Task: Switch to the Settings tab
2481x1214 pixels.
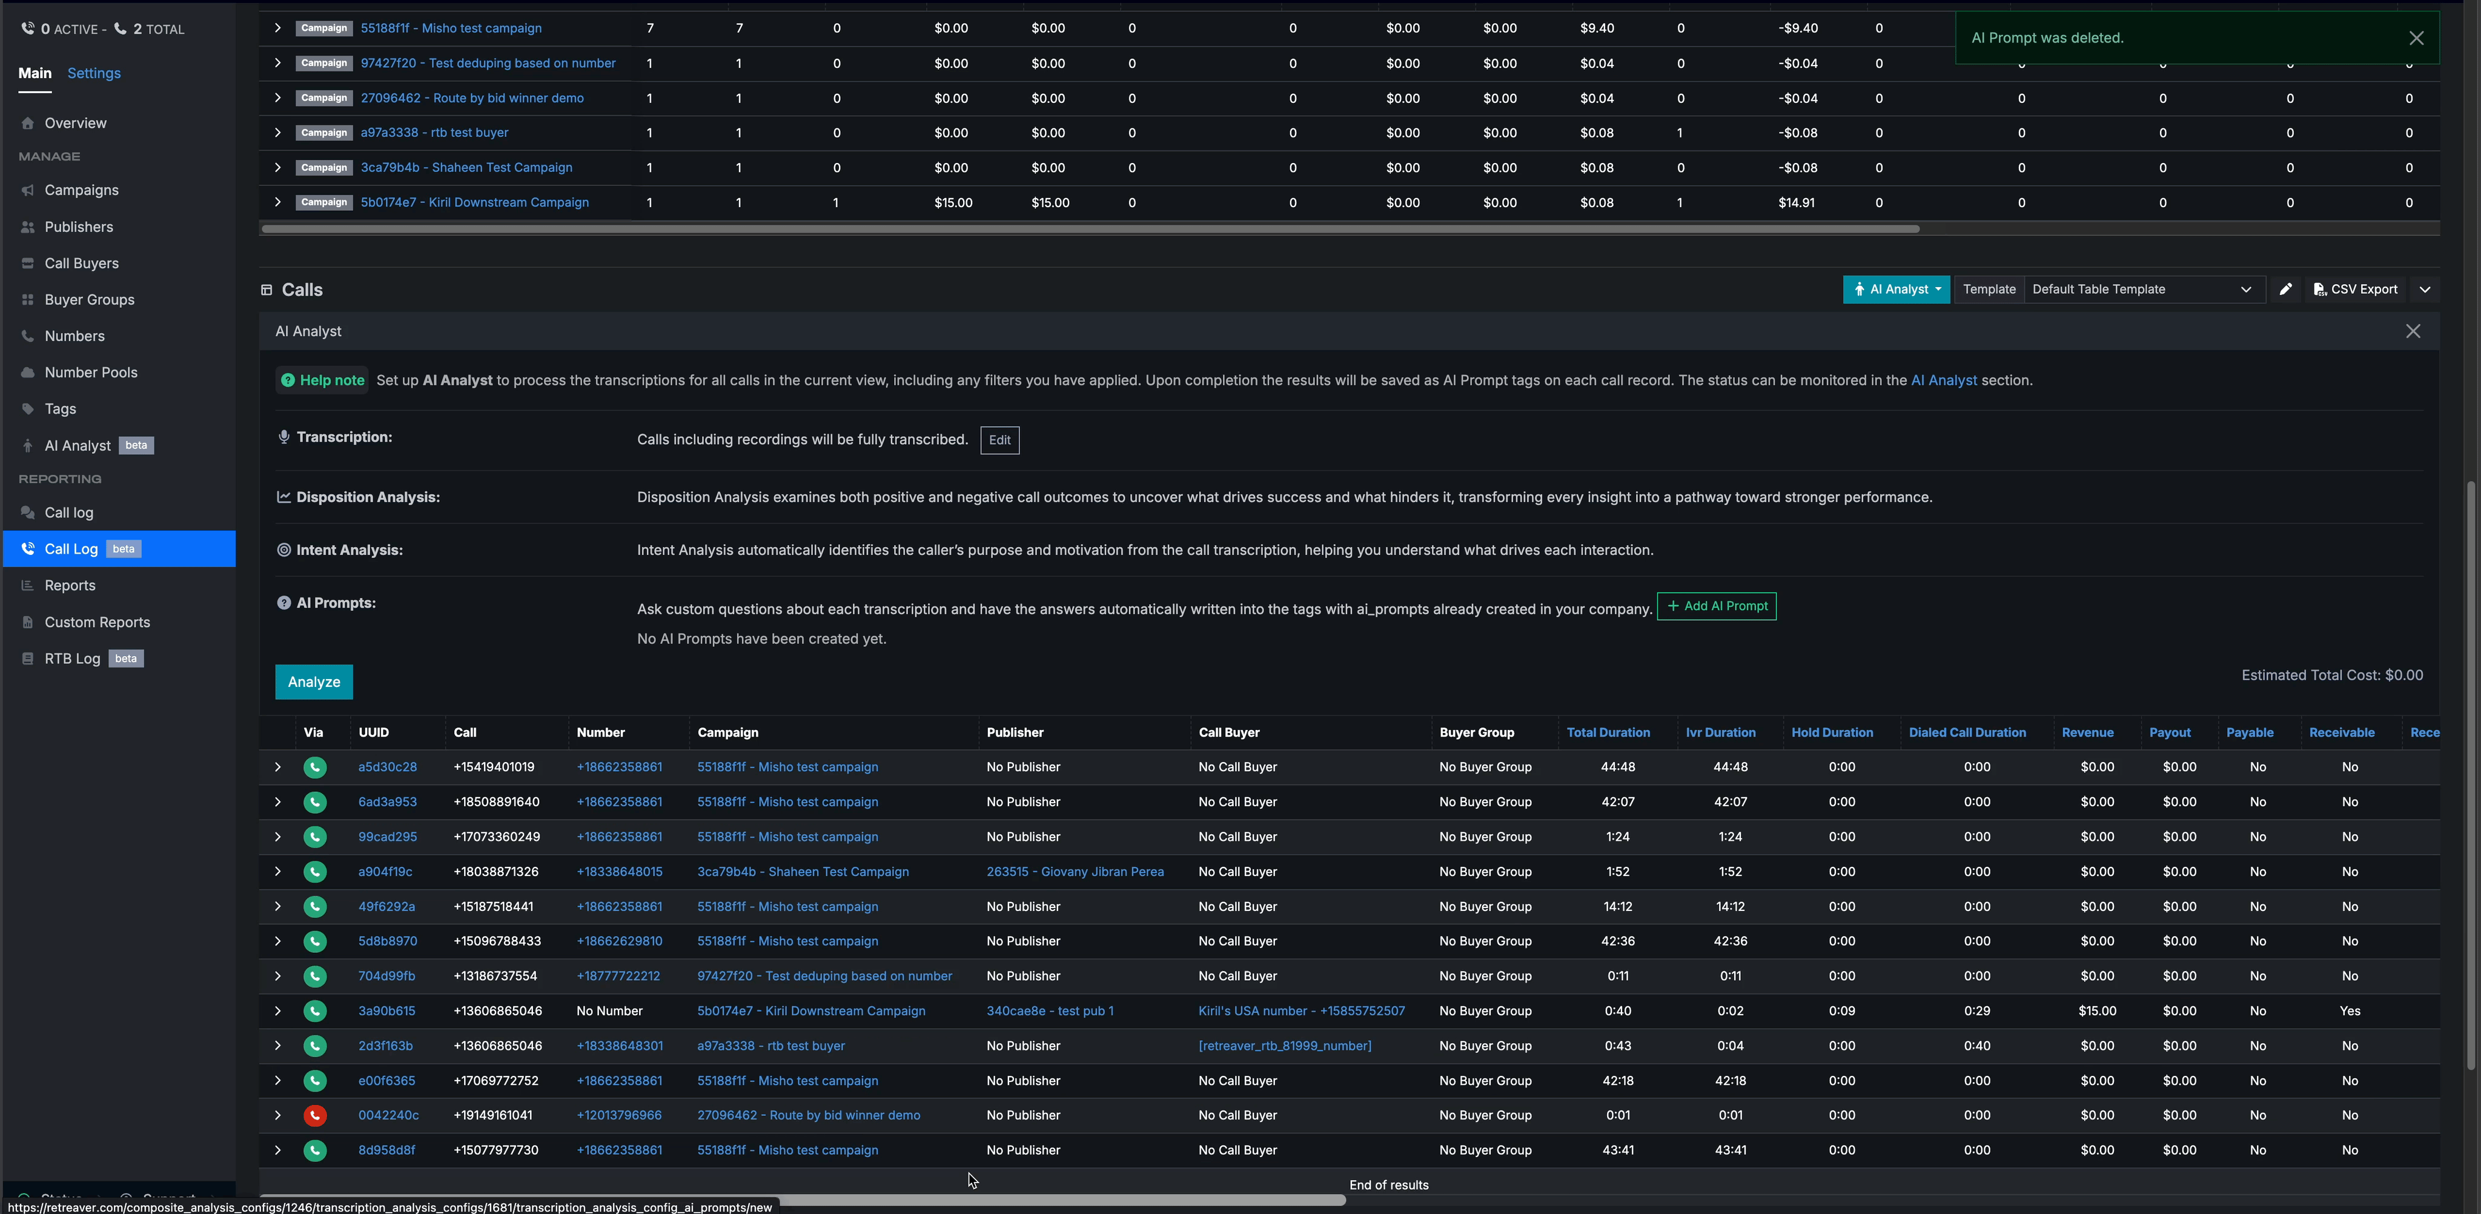Action: pyautogui.click(x=93, y=73)
